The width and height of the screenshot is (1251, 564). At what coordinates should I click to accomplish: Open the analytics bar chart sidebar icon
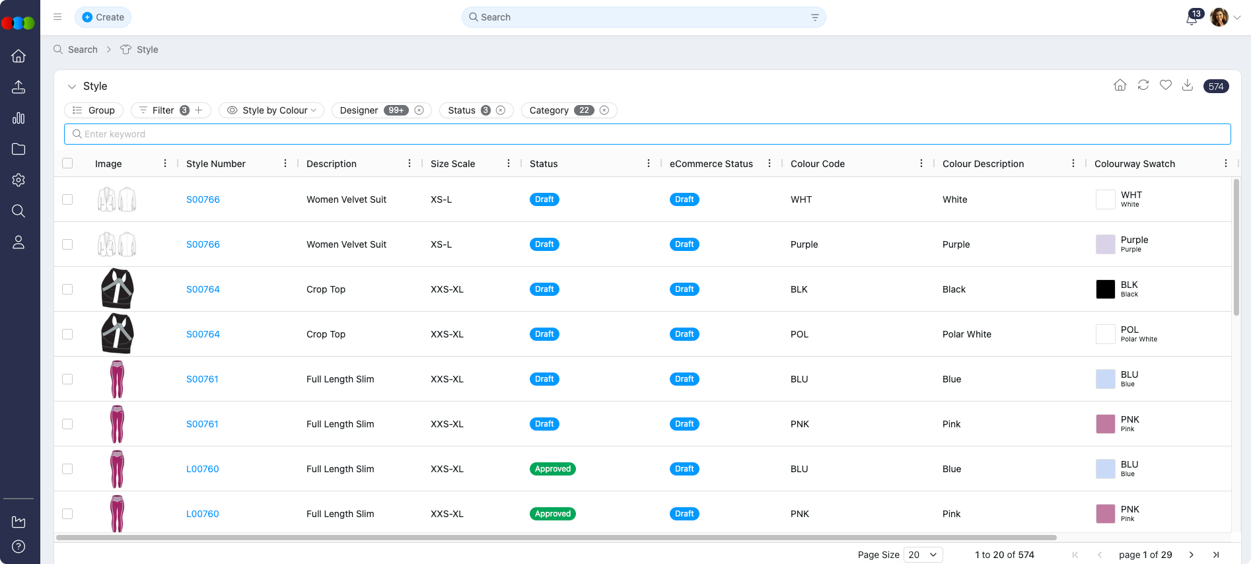18,118
